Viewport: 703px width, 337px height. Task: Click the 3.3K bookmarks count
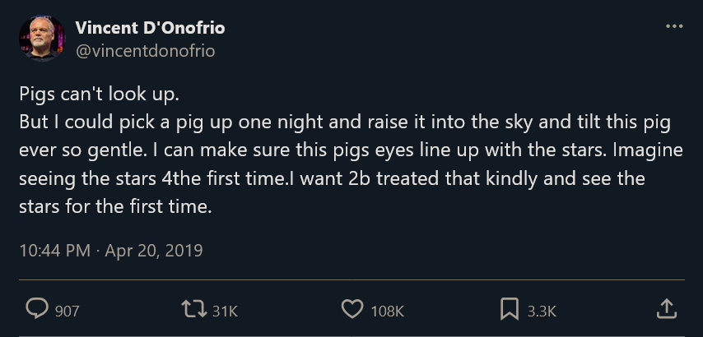[x=542, y=311]
